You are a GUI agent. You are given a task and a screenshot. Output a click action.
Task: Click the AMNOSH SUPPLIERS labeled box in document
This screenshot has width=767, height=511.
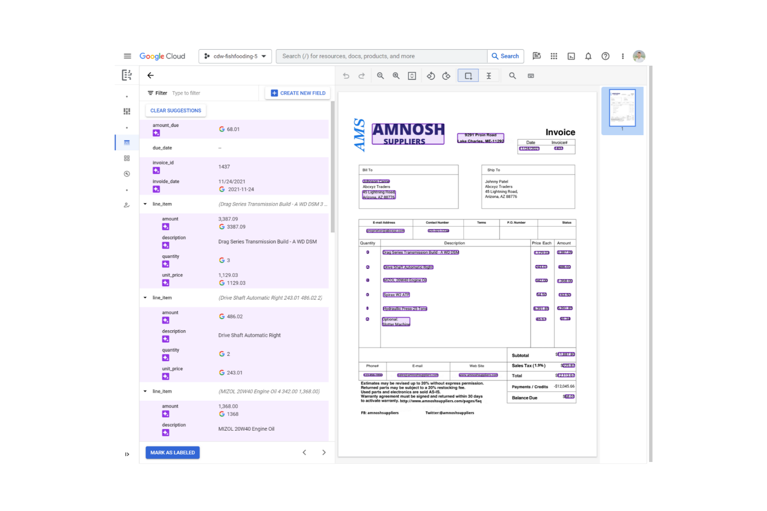pos(408,133)
